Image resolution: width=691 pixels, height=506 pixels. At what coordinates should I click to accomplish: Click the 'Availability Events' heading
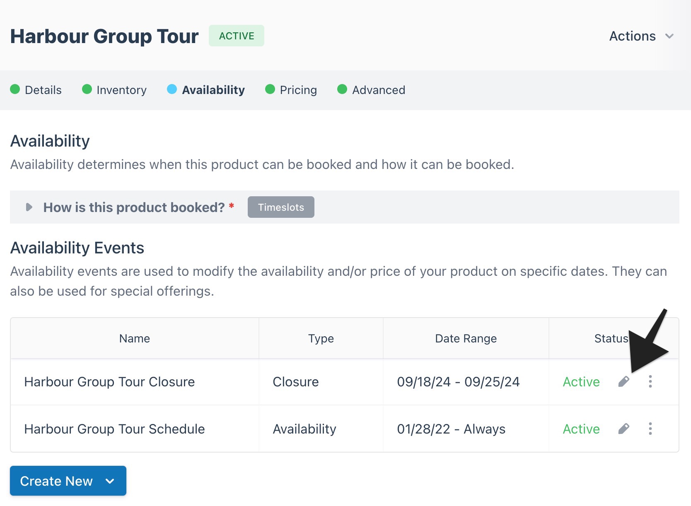tap(77, 248)
